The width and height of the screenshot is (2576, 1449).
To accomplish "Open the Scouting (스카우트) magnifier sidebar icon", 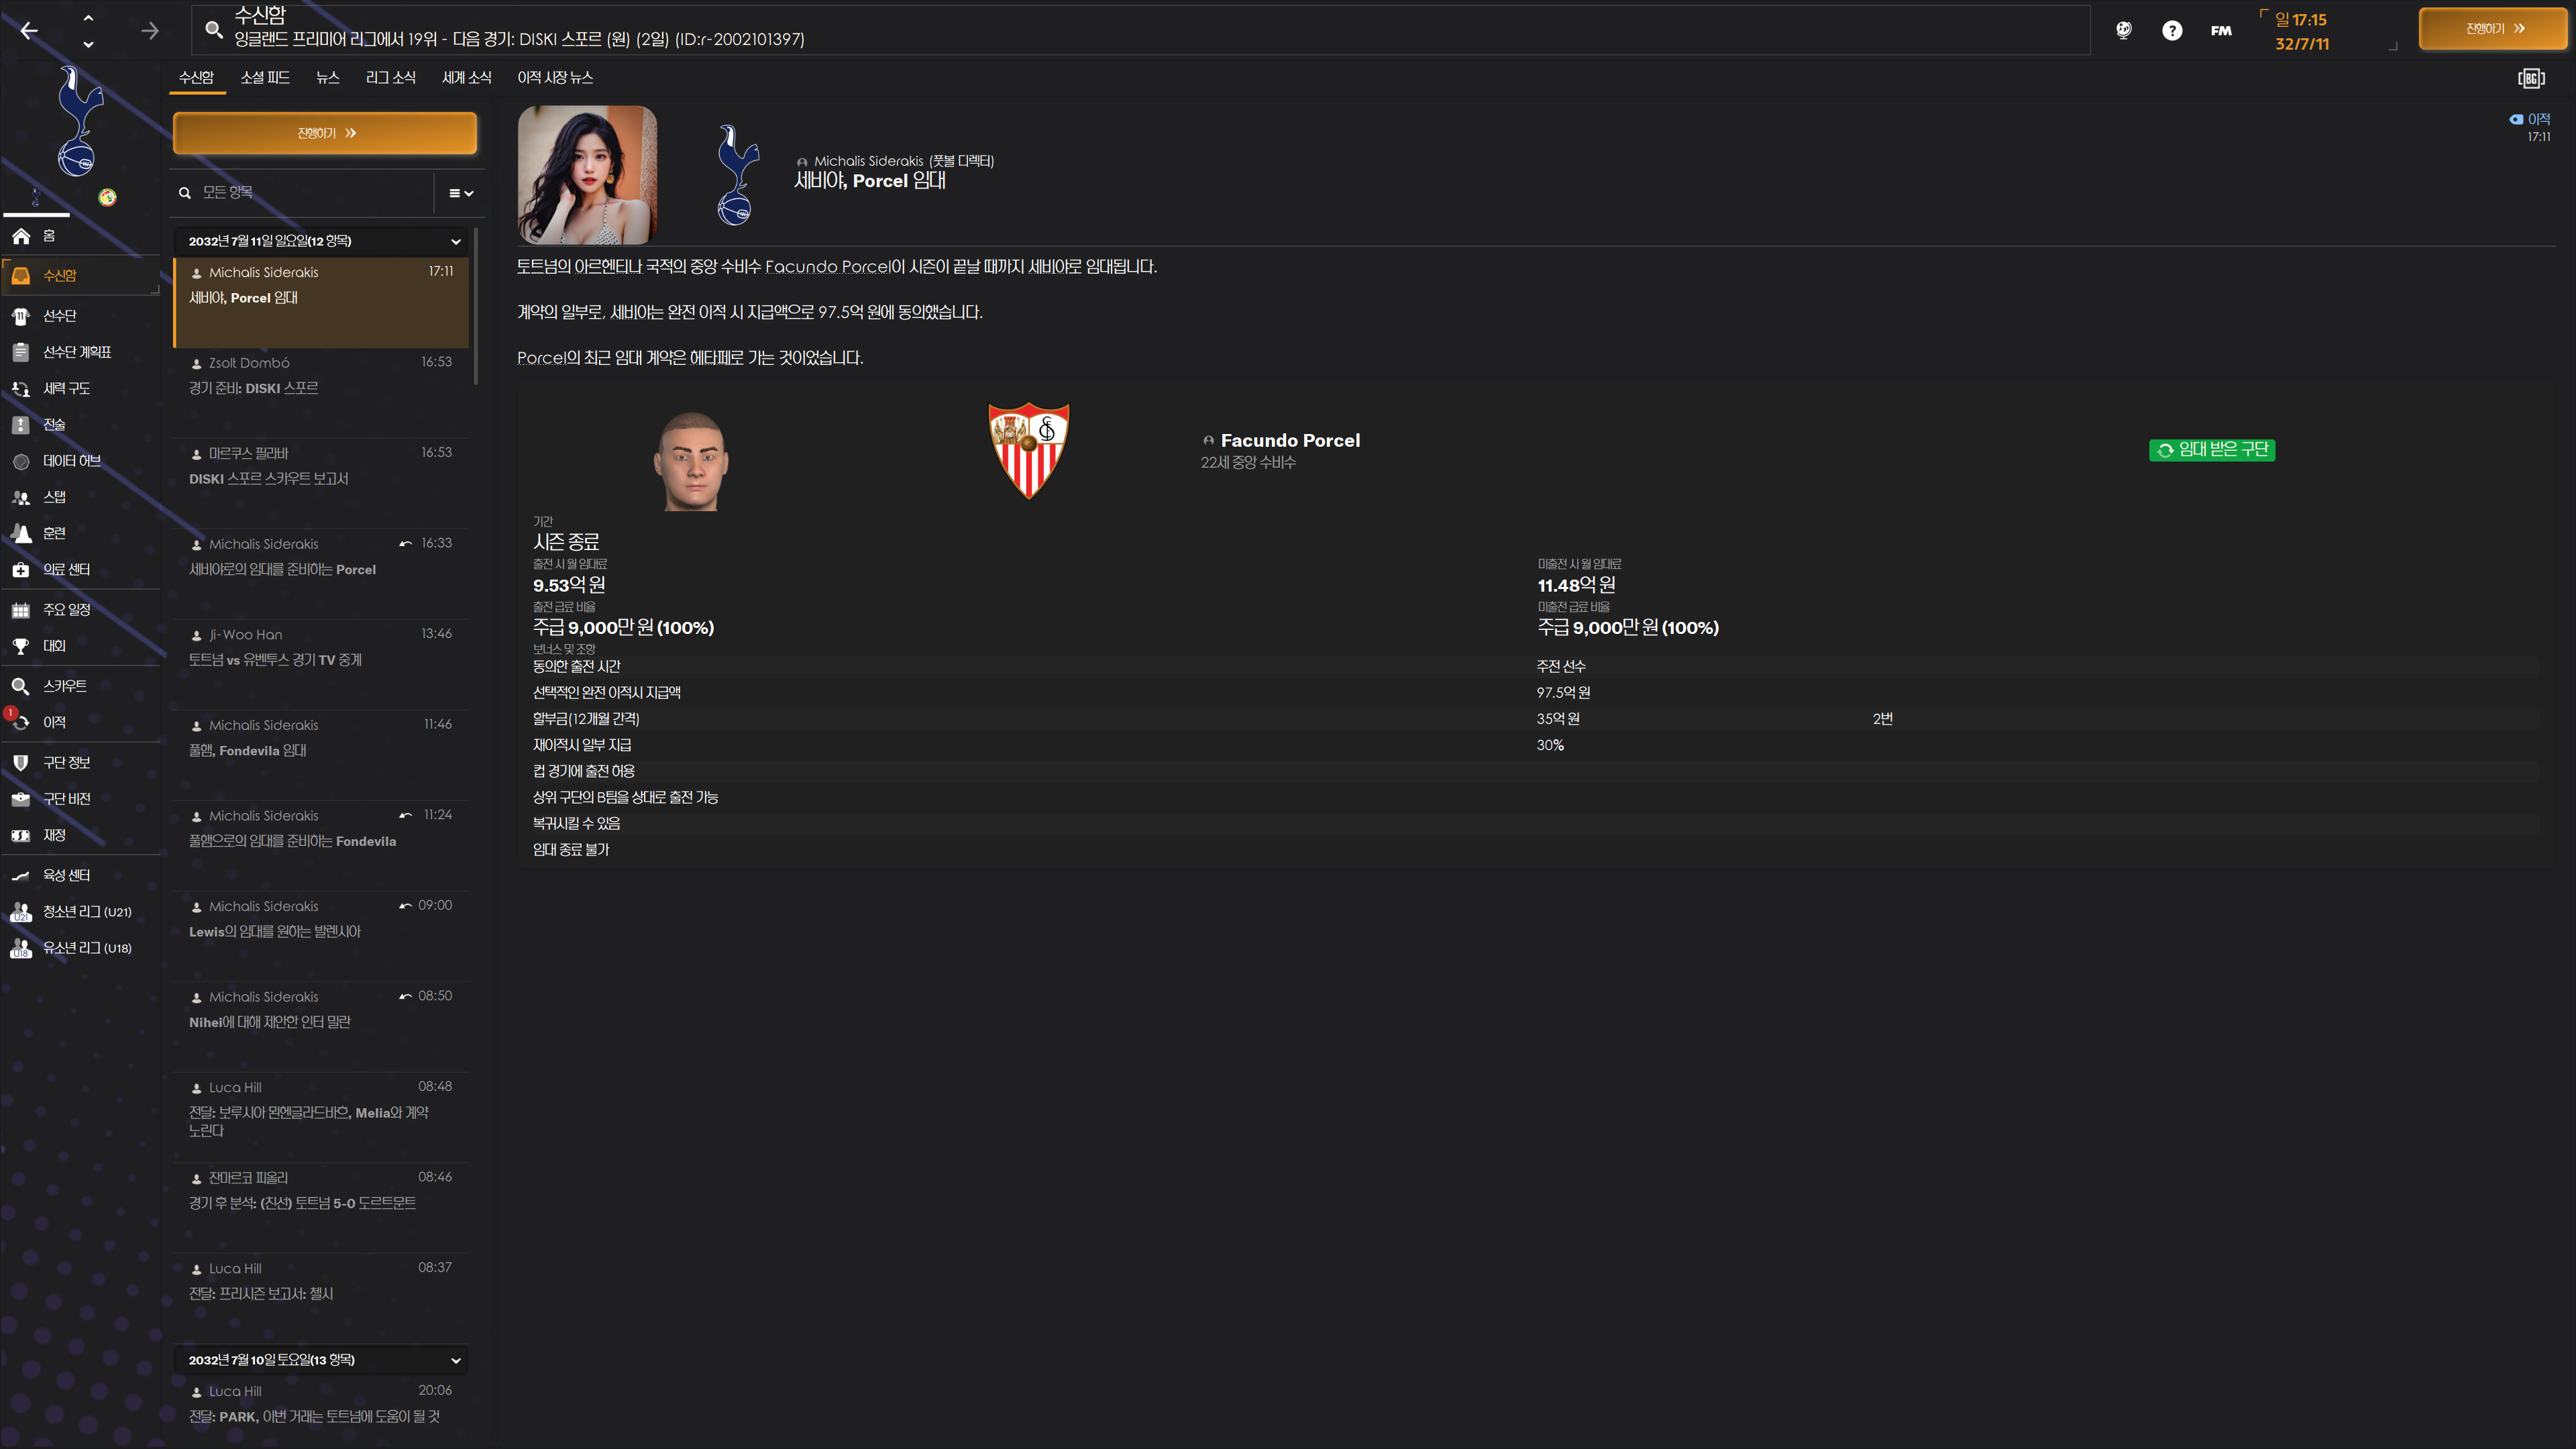I will [x=21, y=686].
